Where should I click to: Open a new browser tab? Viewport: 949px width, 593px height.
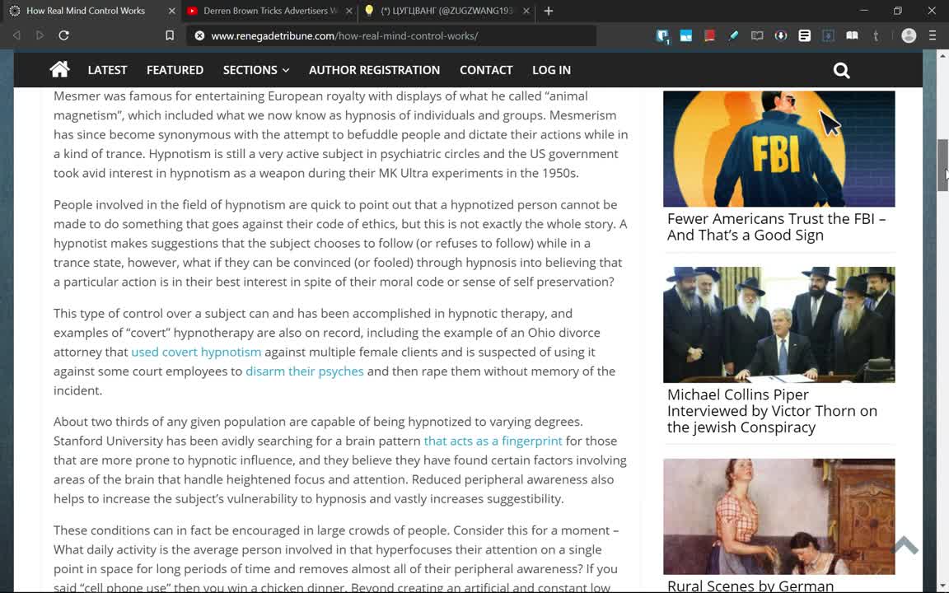pos(549,11)
